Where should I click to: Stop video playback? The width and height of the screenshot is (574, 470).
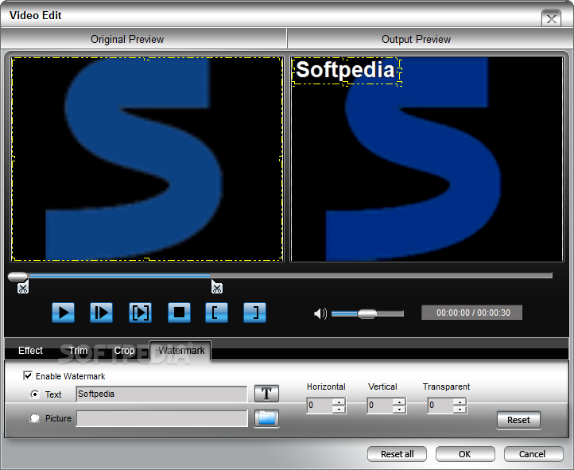pos(179,313)
